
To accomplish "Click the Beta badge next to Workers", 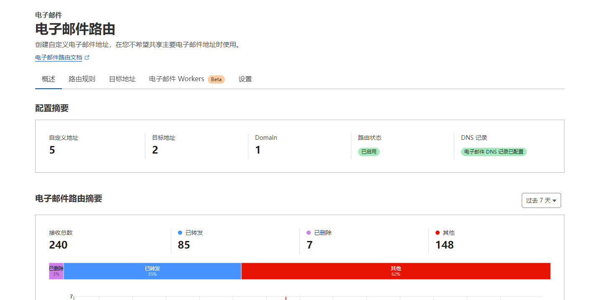I will (x=216, y=79).
